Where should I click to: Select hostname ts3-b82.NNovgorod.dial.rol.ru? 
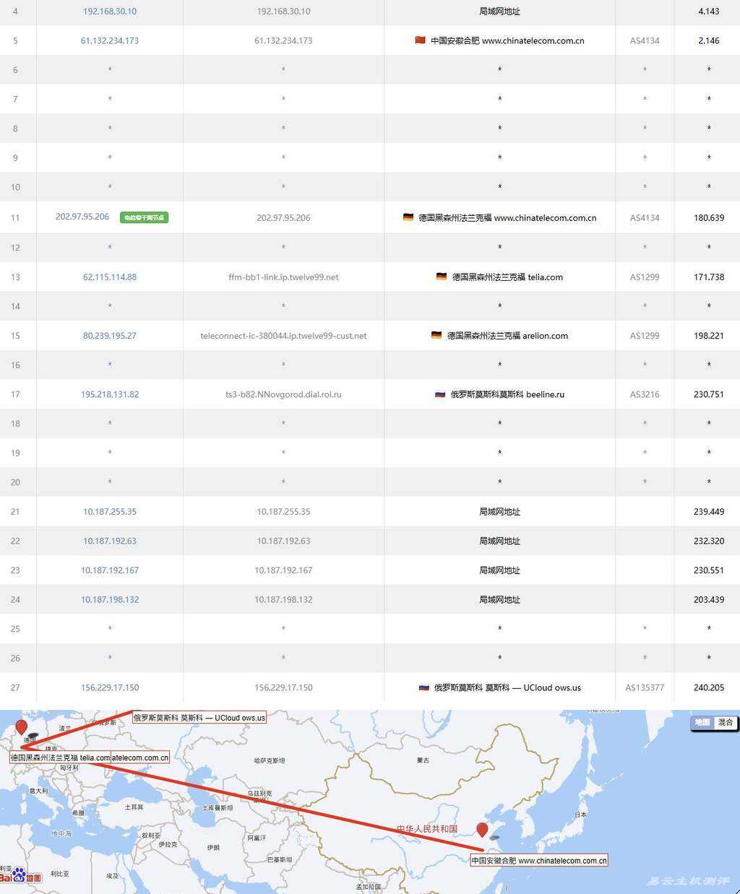click(283, 395)
